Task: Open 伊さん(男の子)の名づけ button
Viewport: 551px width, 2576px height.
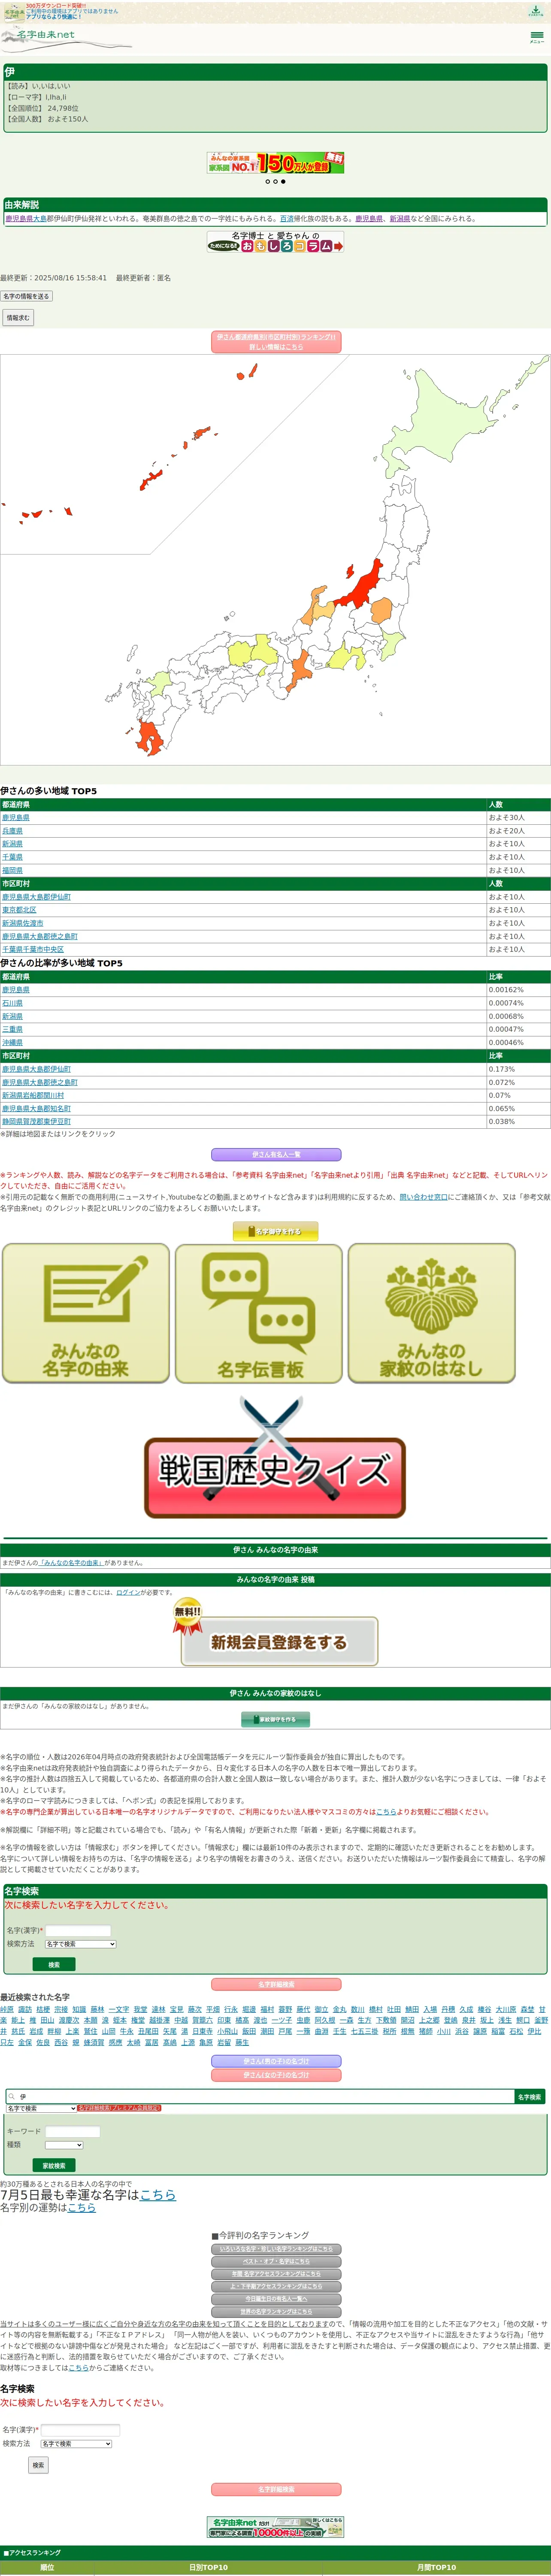Action: [276, 2061]
